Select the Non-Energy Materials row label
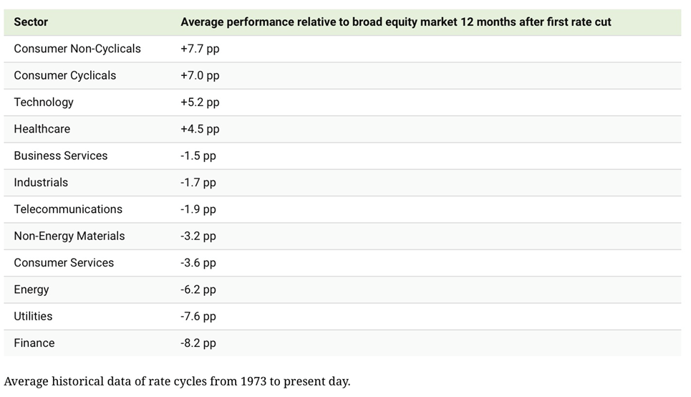The width and height of the screenshot is (691, 397). coord(69,236)
